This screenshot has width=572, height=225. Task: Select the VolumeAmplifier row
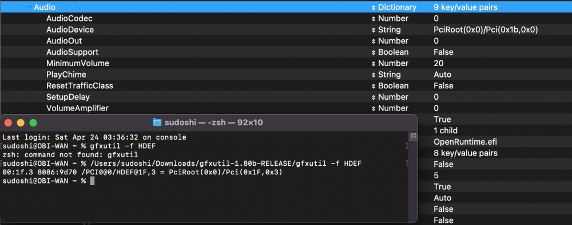286,108
